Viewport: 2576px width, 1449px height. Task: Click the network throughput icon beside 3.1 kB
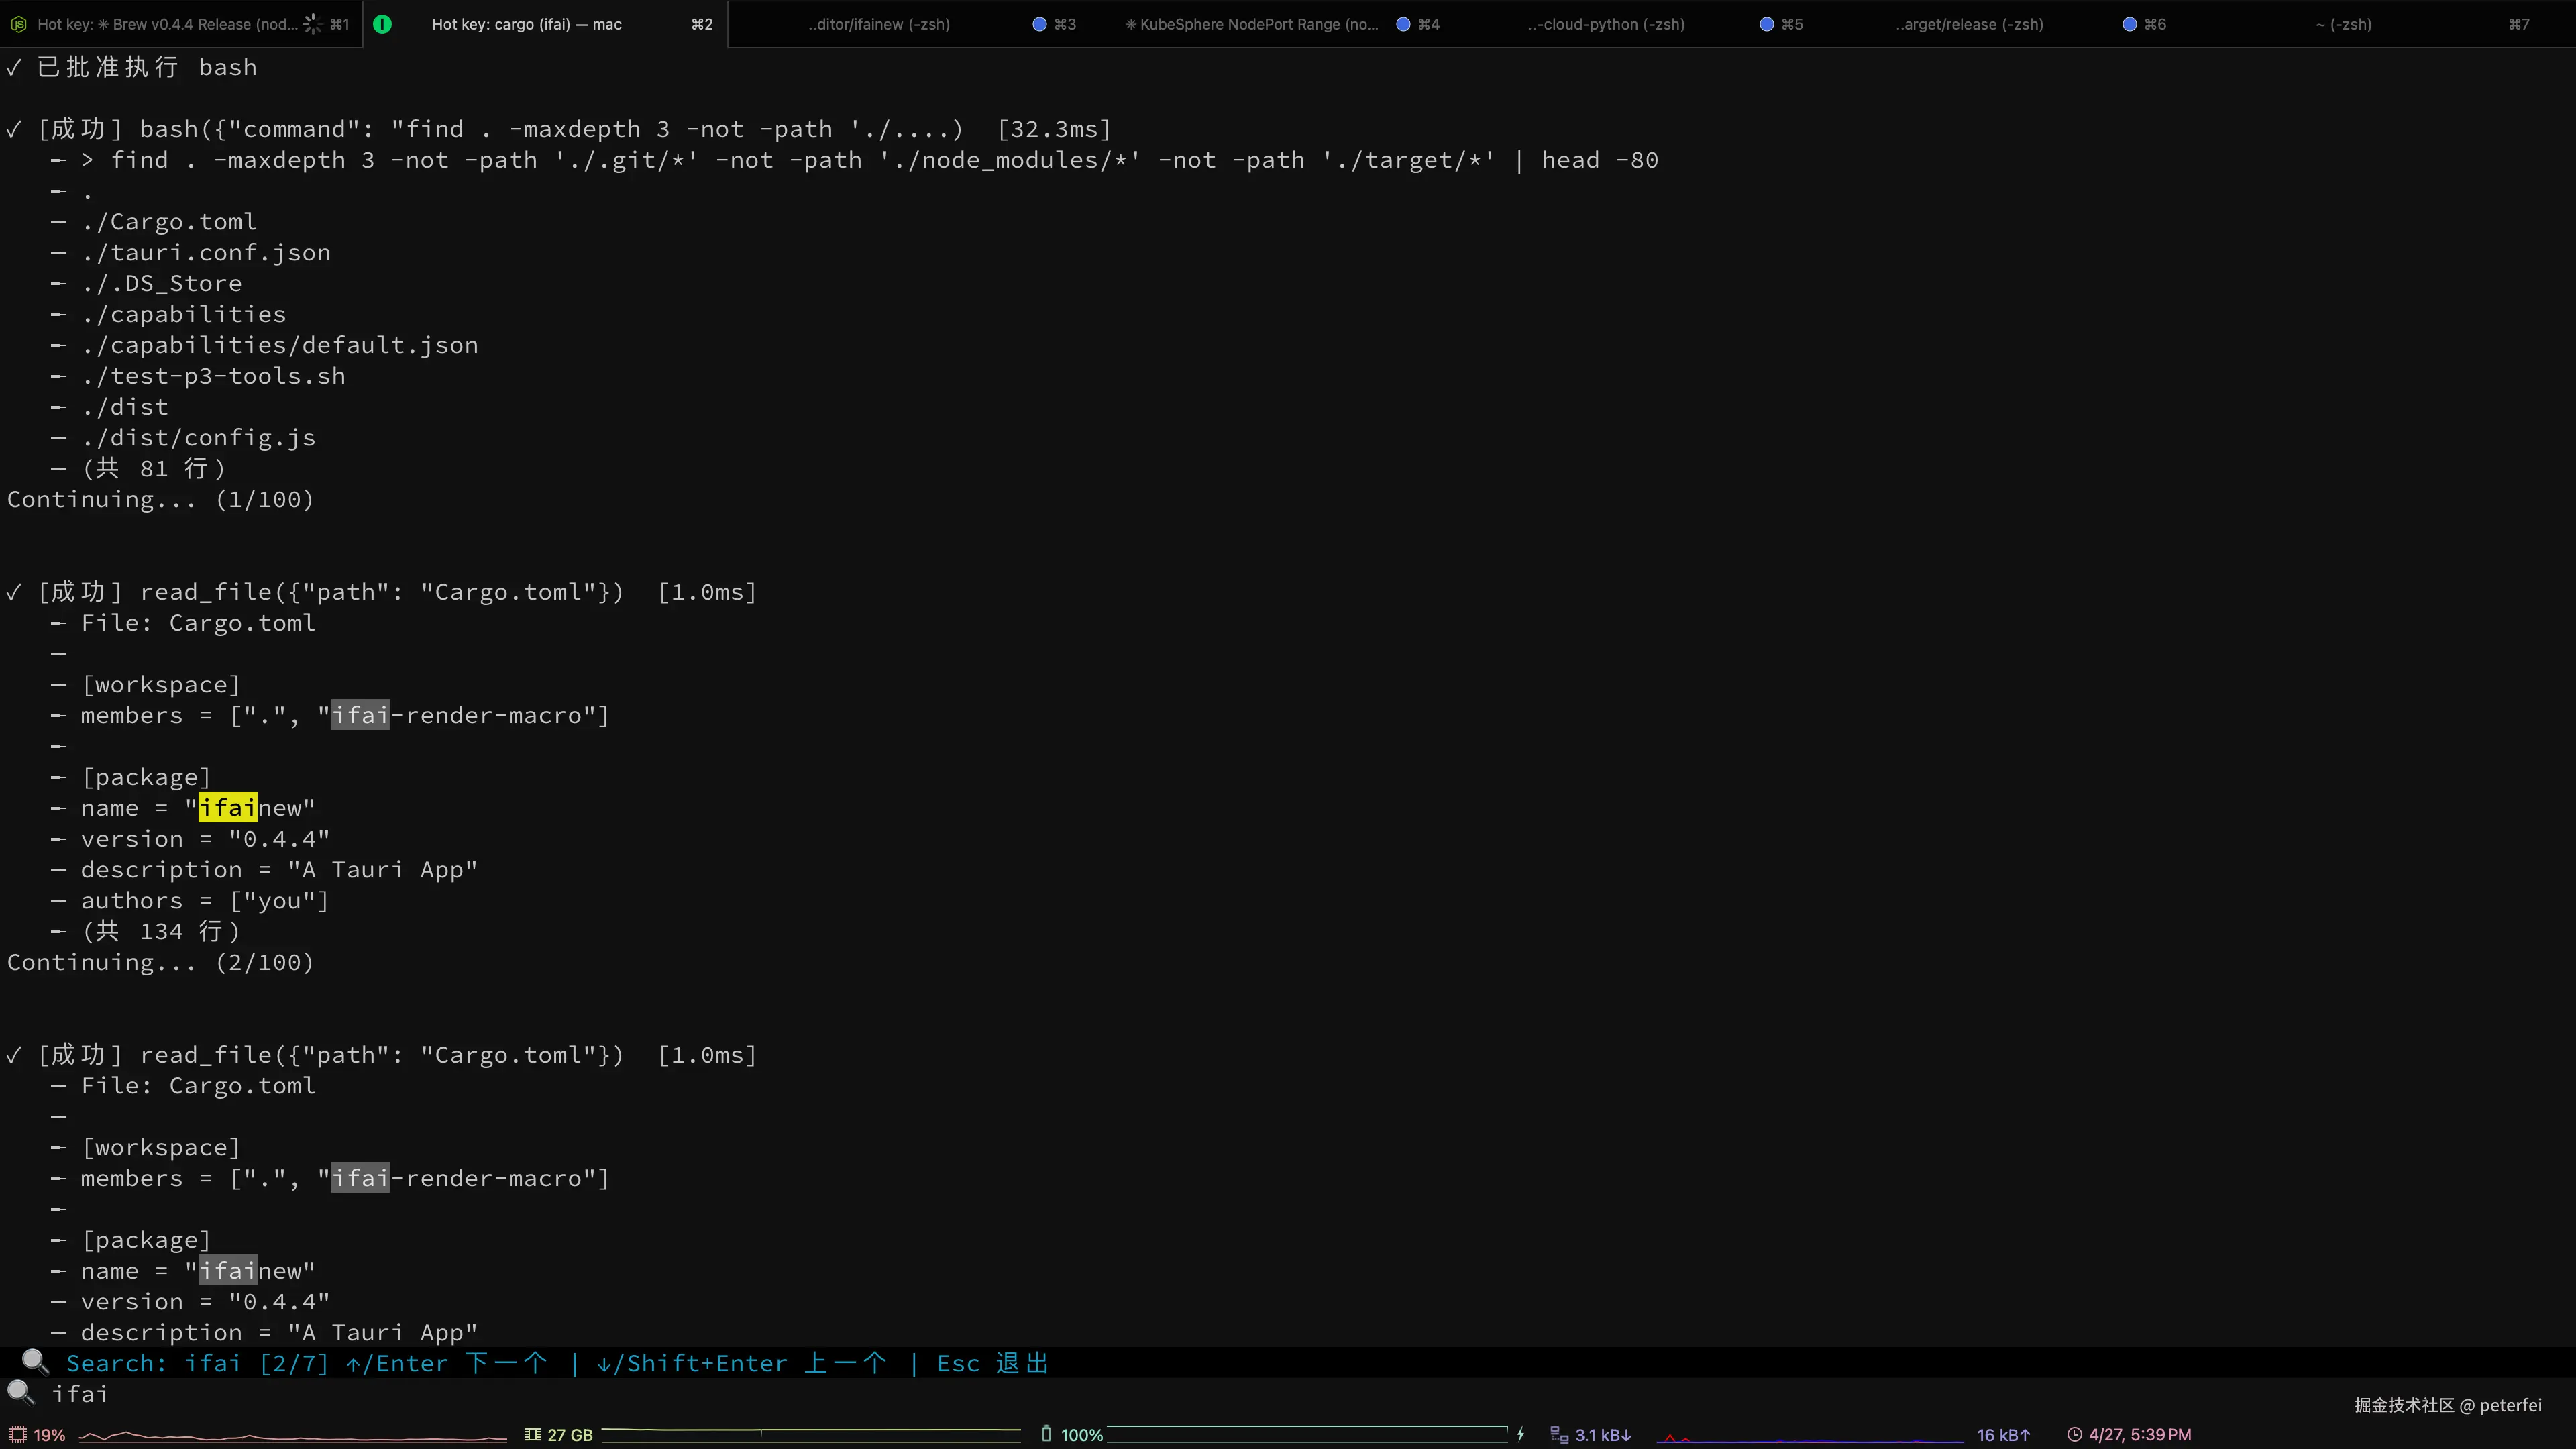pyautogui.click(x=1558, y=1434)
